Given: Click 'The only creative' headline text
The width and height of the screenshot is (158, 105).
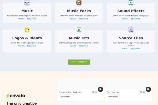Looking at the screenshot, I should [x=21, y=103].
